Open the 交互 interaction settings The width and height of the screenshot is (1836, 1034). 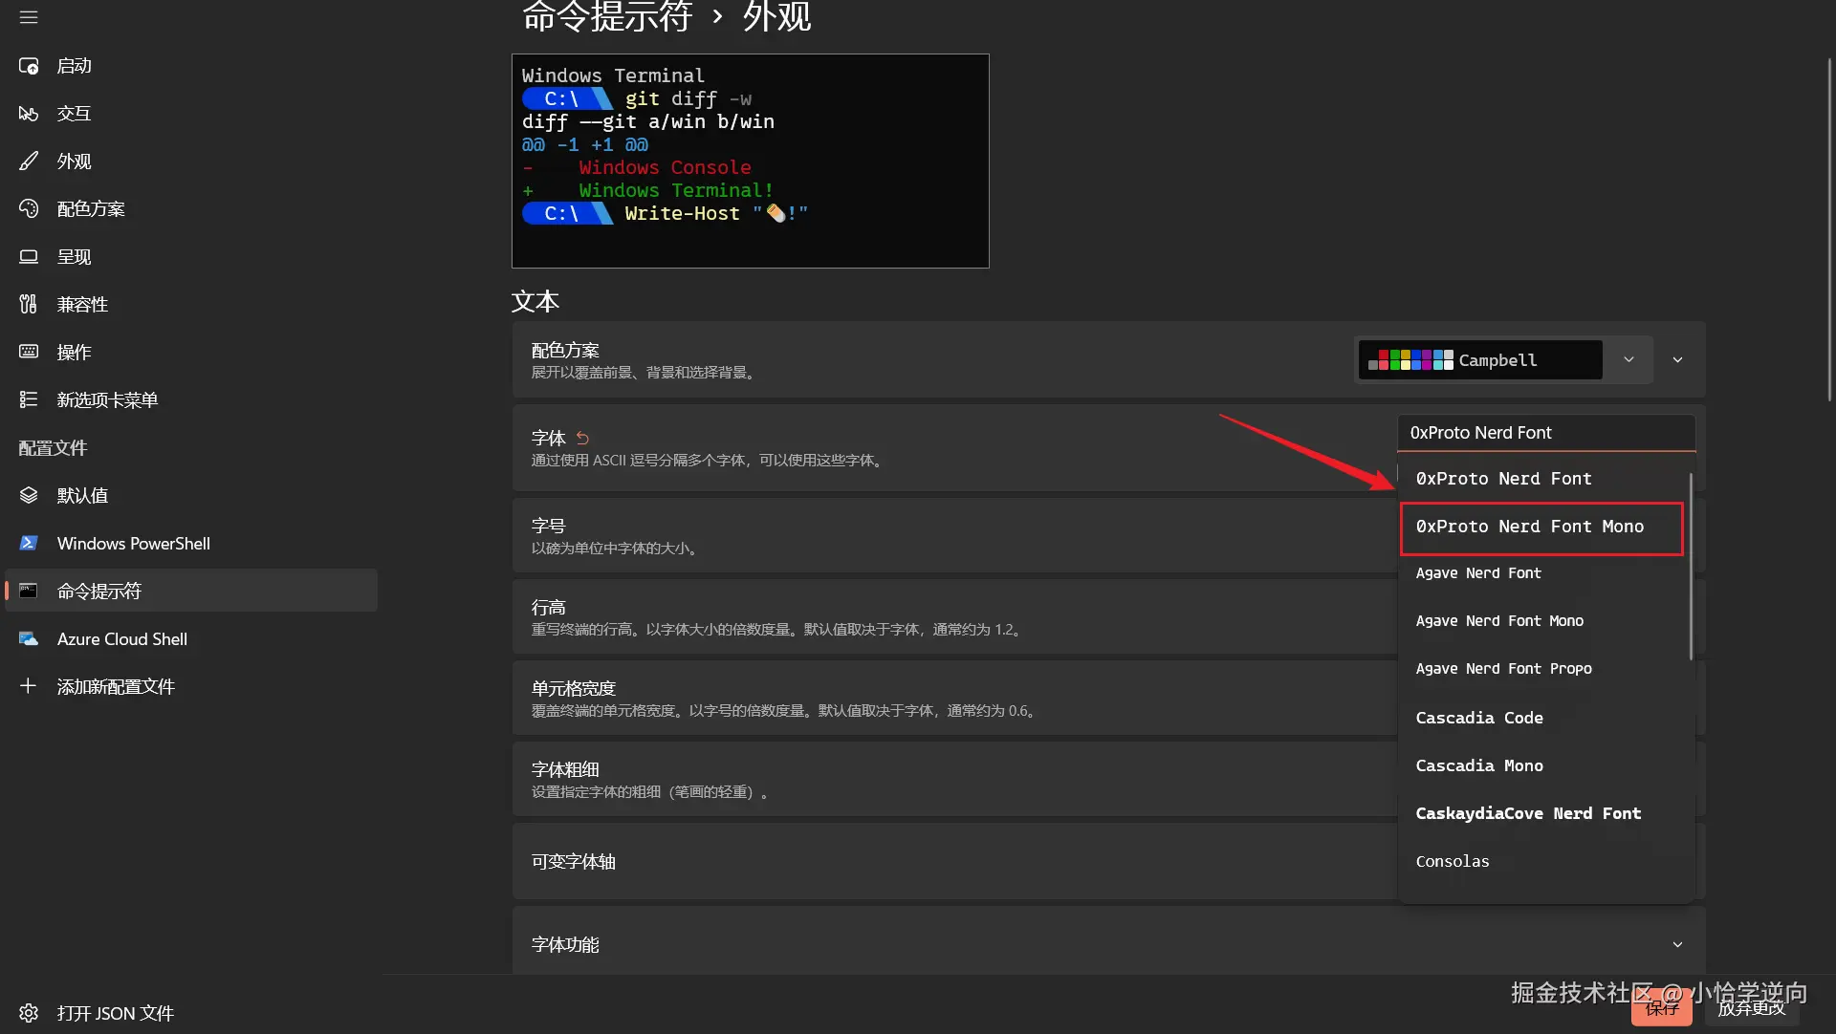click(x=74, y=114)
